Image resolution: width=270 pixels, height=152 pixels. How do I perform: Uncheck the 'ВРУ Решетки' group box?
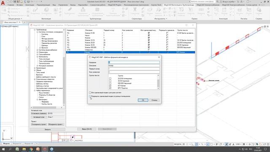(110, 88)
